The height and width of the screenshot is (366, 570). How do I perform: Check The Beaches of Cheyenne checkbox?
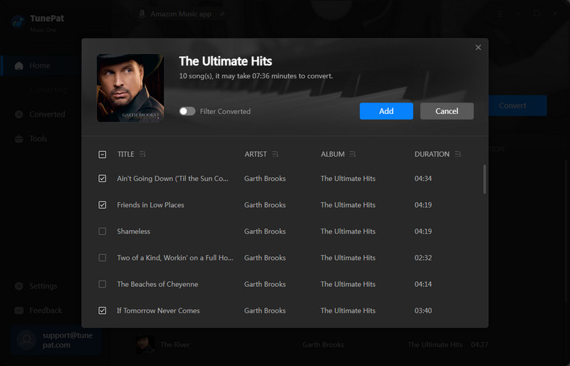[103, 284]
